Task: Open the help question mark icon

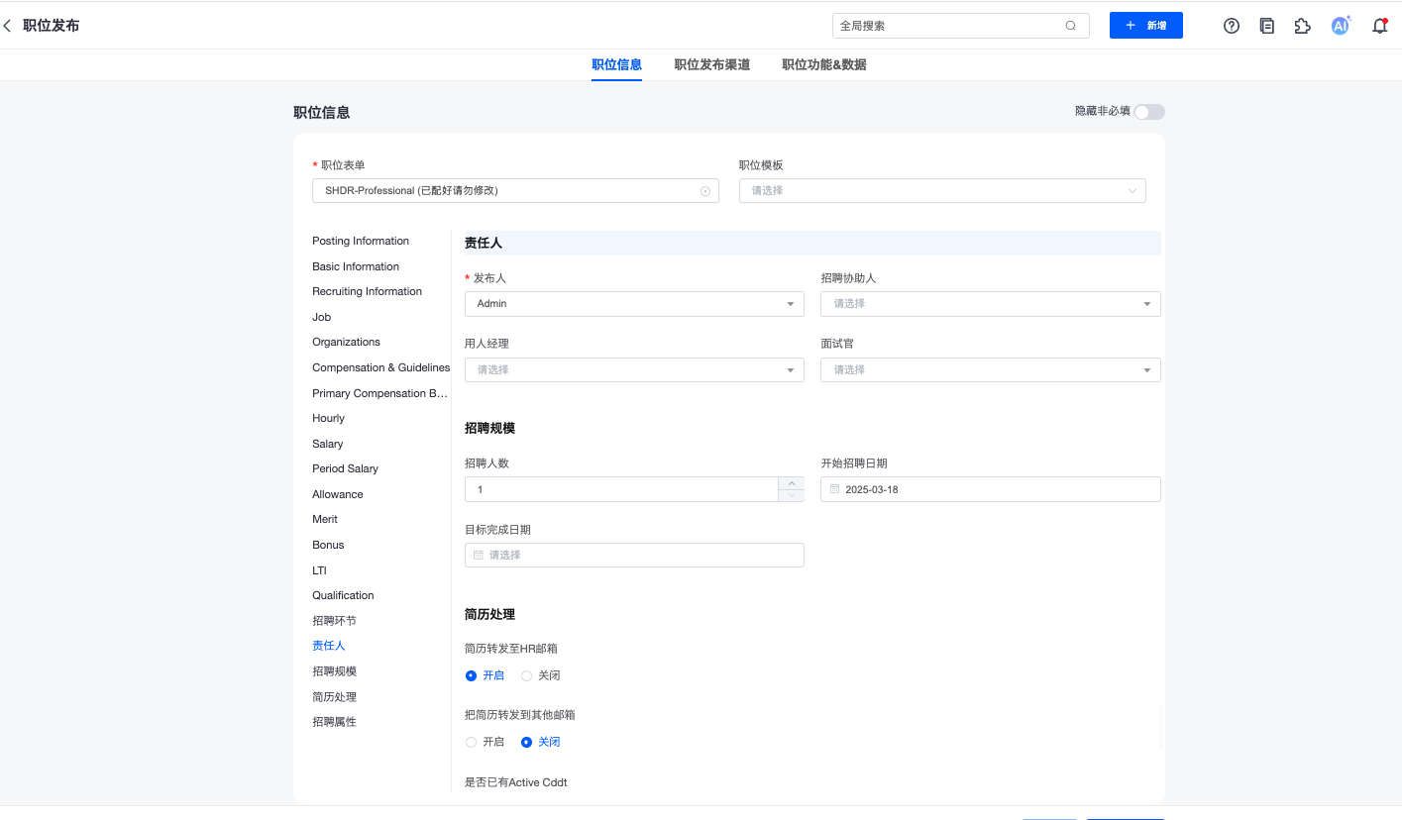Action: click(x=1232, y=26)
